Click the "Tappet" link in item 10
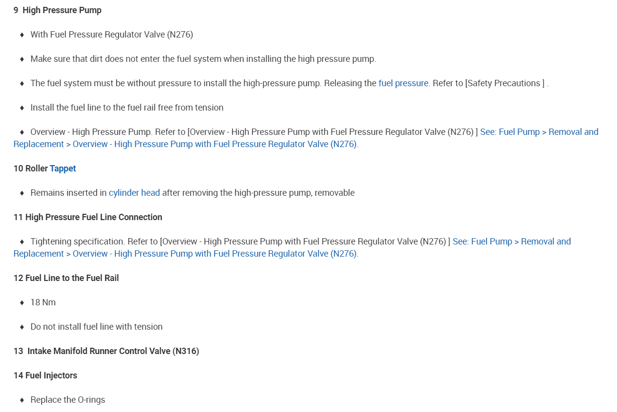The image size is (617, 412). click(63, 169)
